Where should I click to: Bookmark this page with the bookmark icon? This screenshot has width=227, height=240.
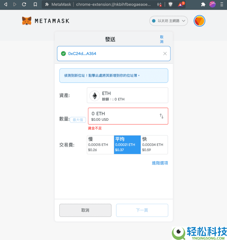pyautogui.click(x=35, y=4)
